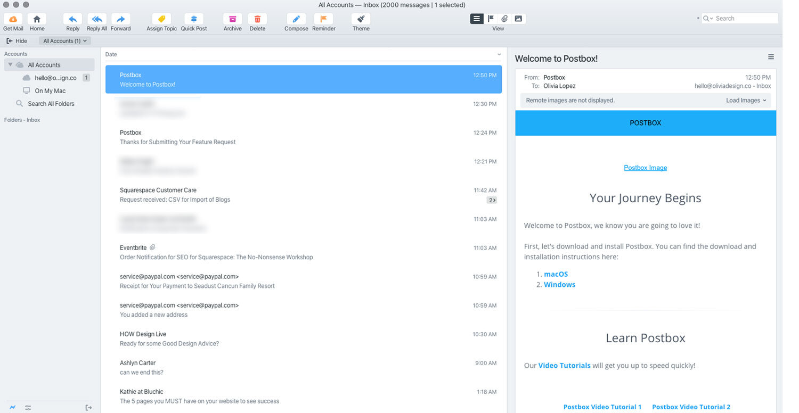Delete the selected message
799x413 pixels.
(257, 19)
